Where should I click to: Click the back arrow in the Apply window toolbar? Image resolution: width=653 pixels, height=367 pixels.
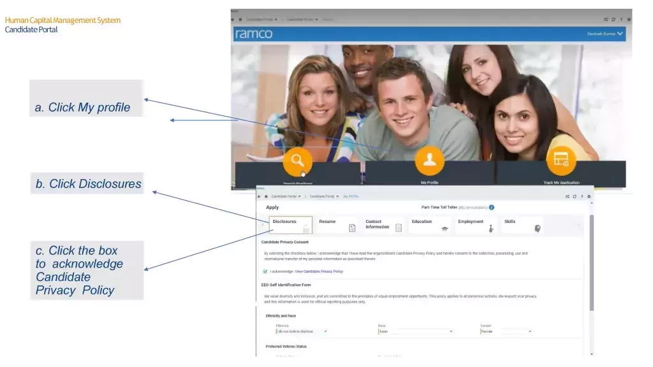tap(259, 196)
